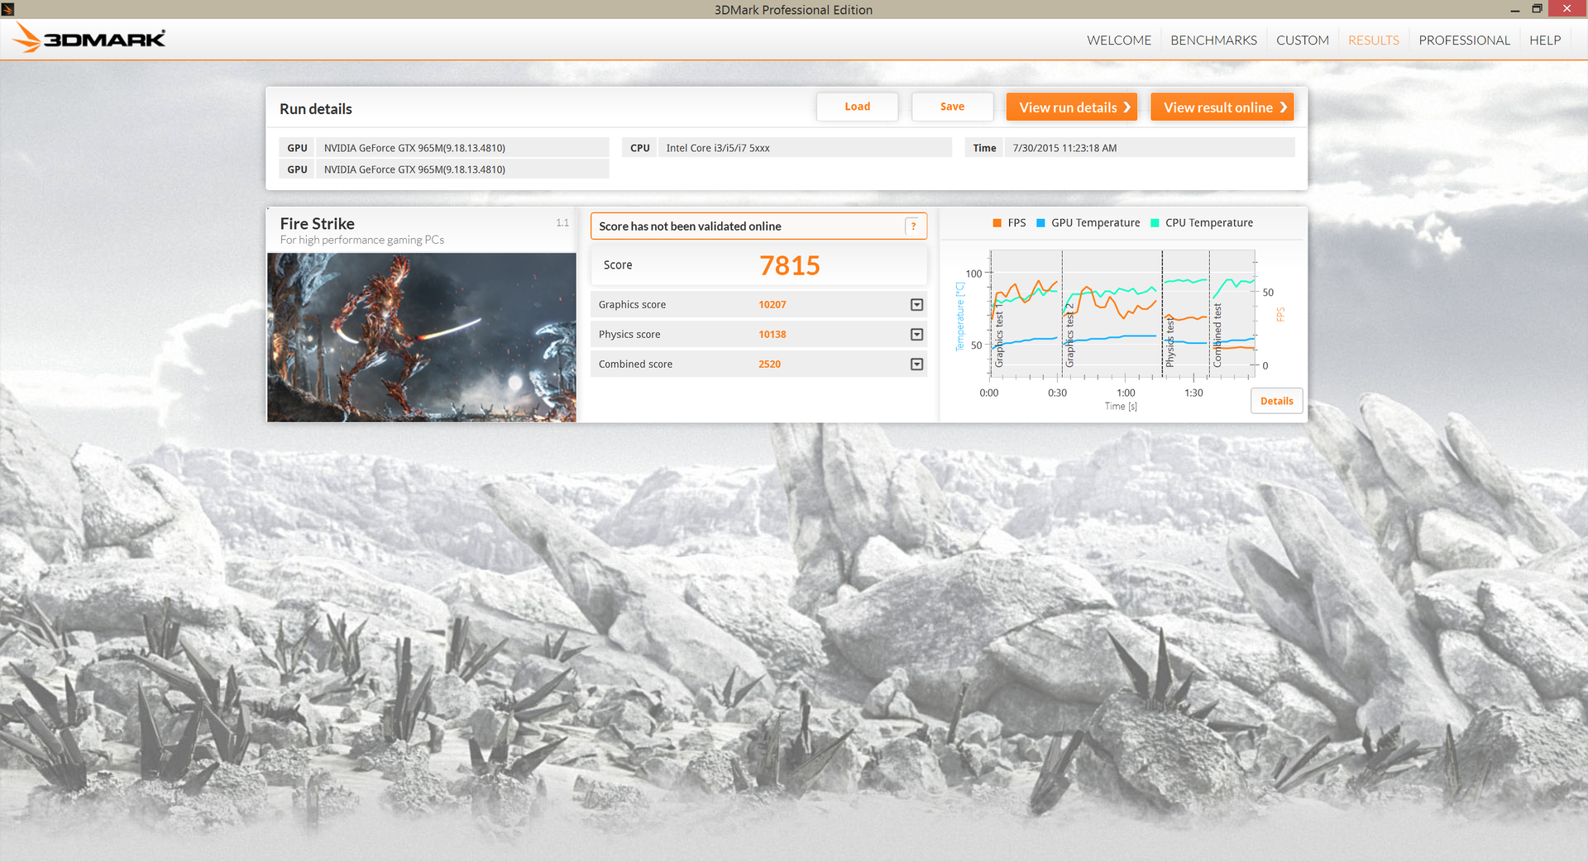Click View result online
The height and width of the screenshot is (862, 1588).
coord(1222,107)
